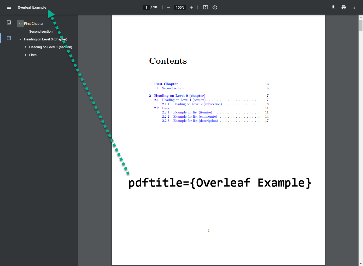Collapse Heading on Level 0 (chapter) entry
Image resolution: width=363 pixels, height=266 pixels.
pyautogui.click(x=20, y=39)
